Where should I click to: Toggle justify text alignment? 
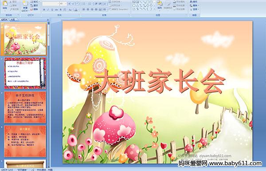96,9
